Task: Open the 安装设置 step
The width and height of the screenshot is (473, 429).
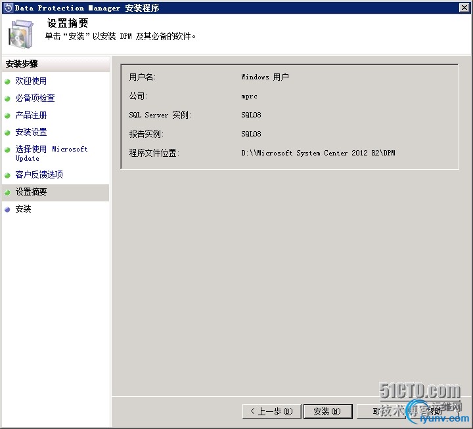Action: click(31, 132)
